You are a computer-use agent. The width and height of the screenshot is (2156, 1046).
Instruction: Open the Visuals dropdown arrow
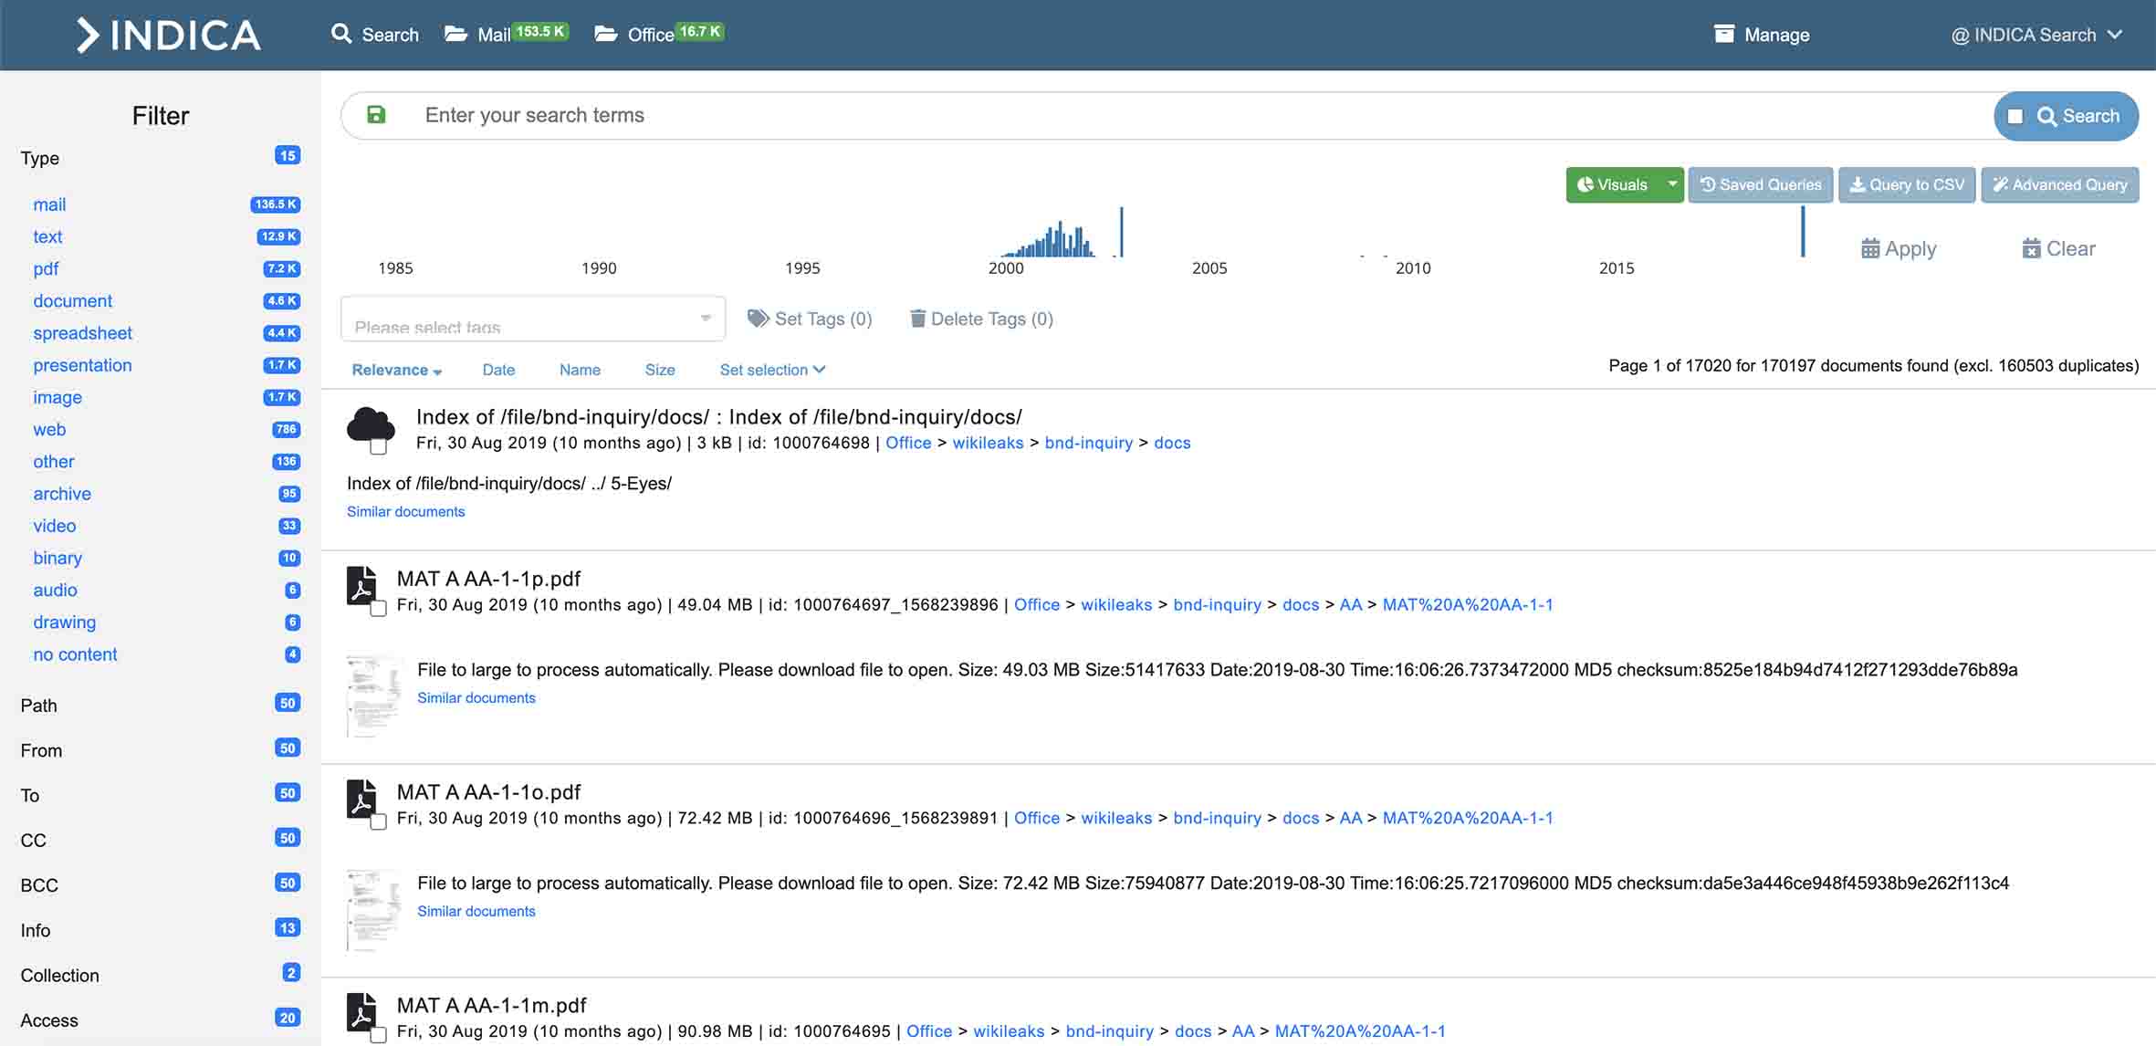click(1672, 184)
